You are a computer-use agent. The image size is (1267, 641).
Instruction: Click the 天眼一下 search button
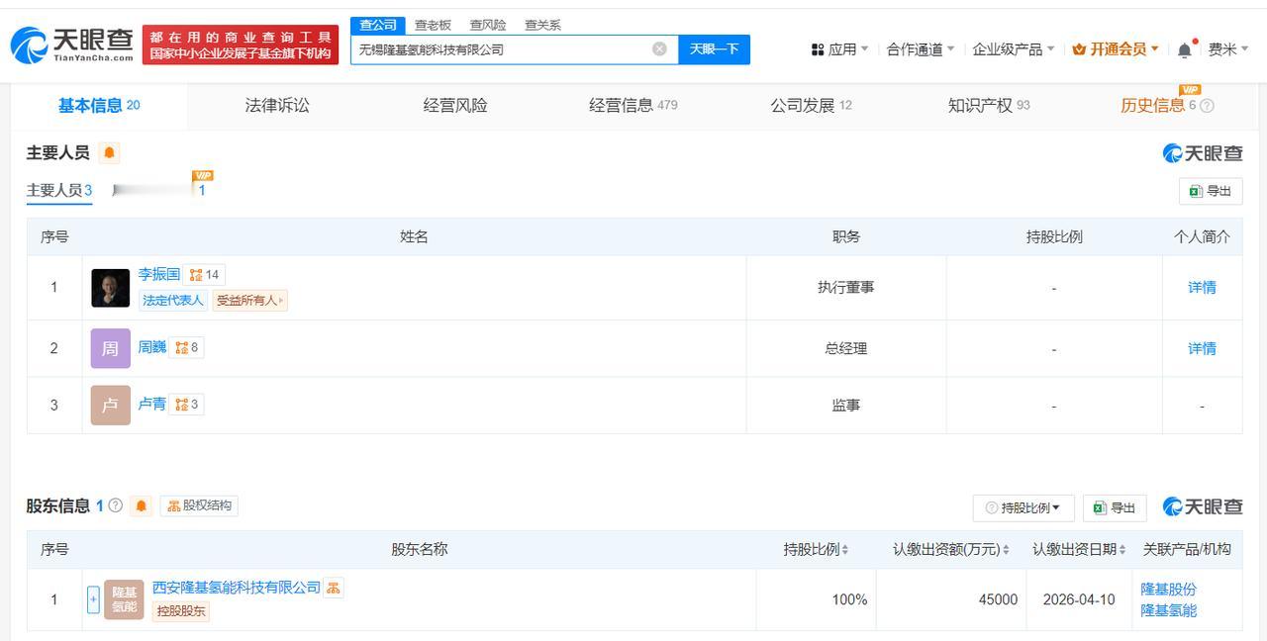(714, 49)
